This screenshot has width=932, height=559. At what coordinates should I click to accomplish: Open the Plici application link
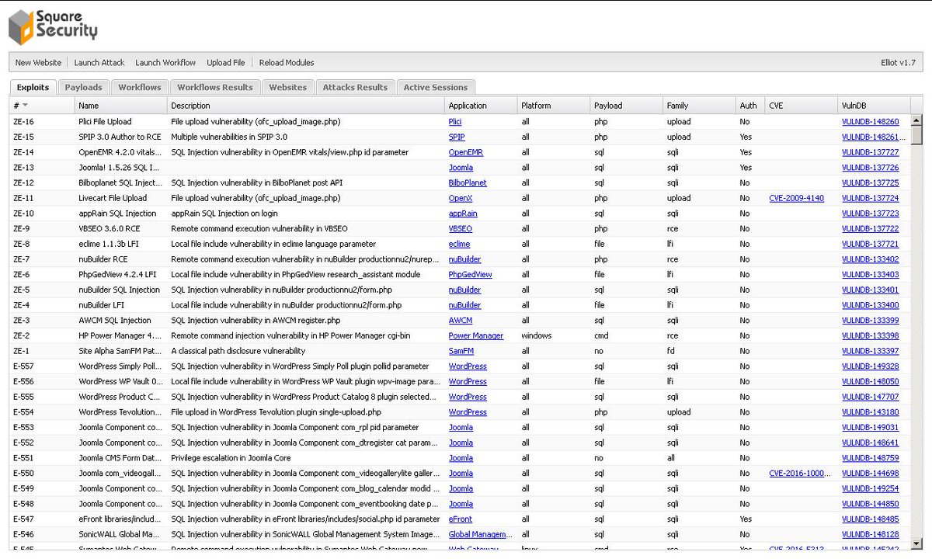pos(455,122)
